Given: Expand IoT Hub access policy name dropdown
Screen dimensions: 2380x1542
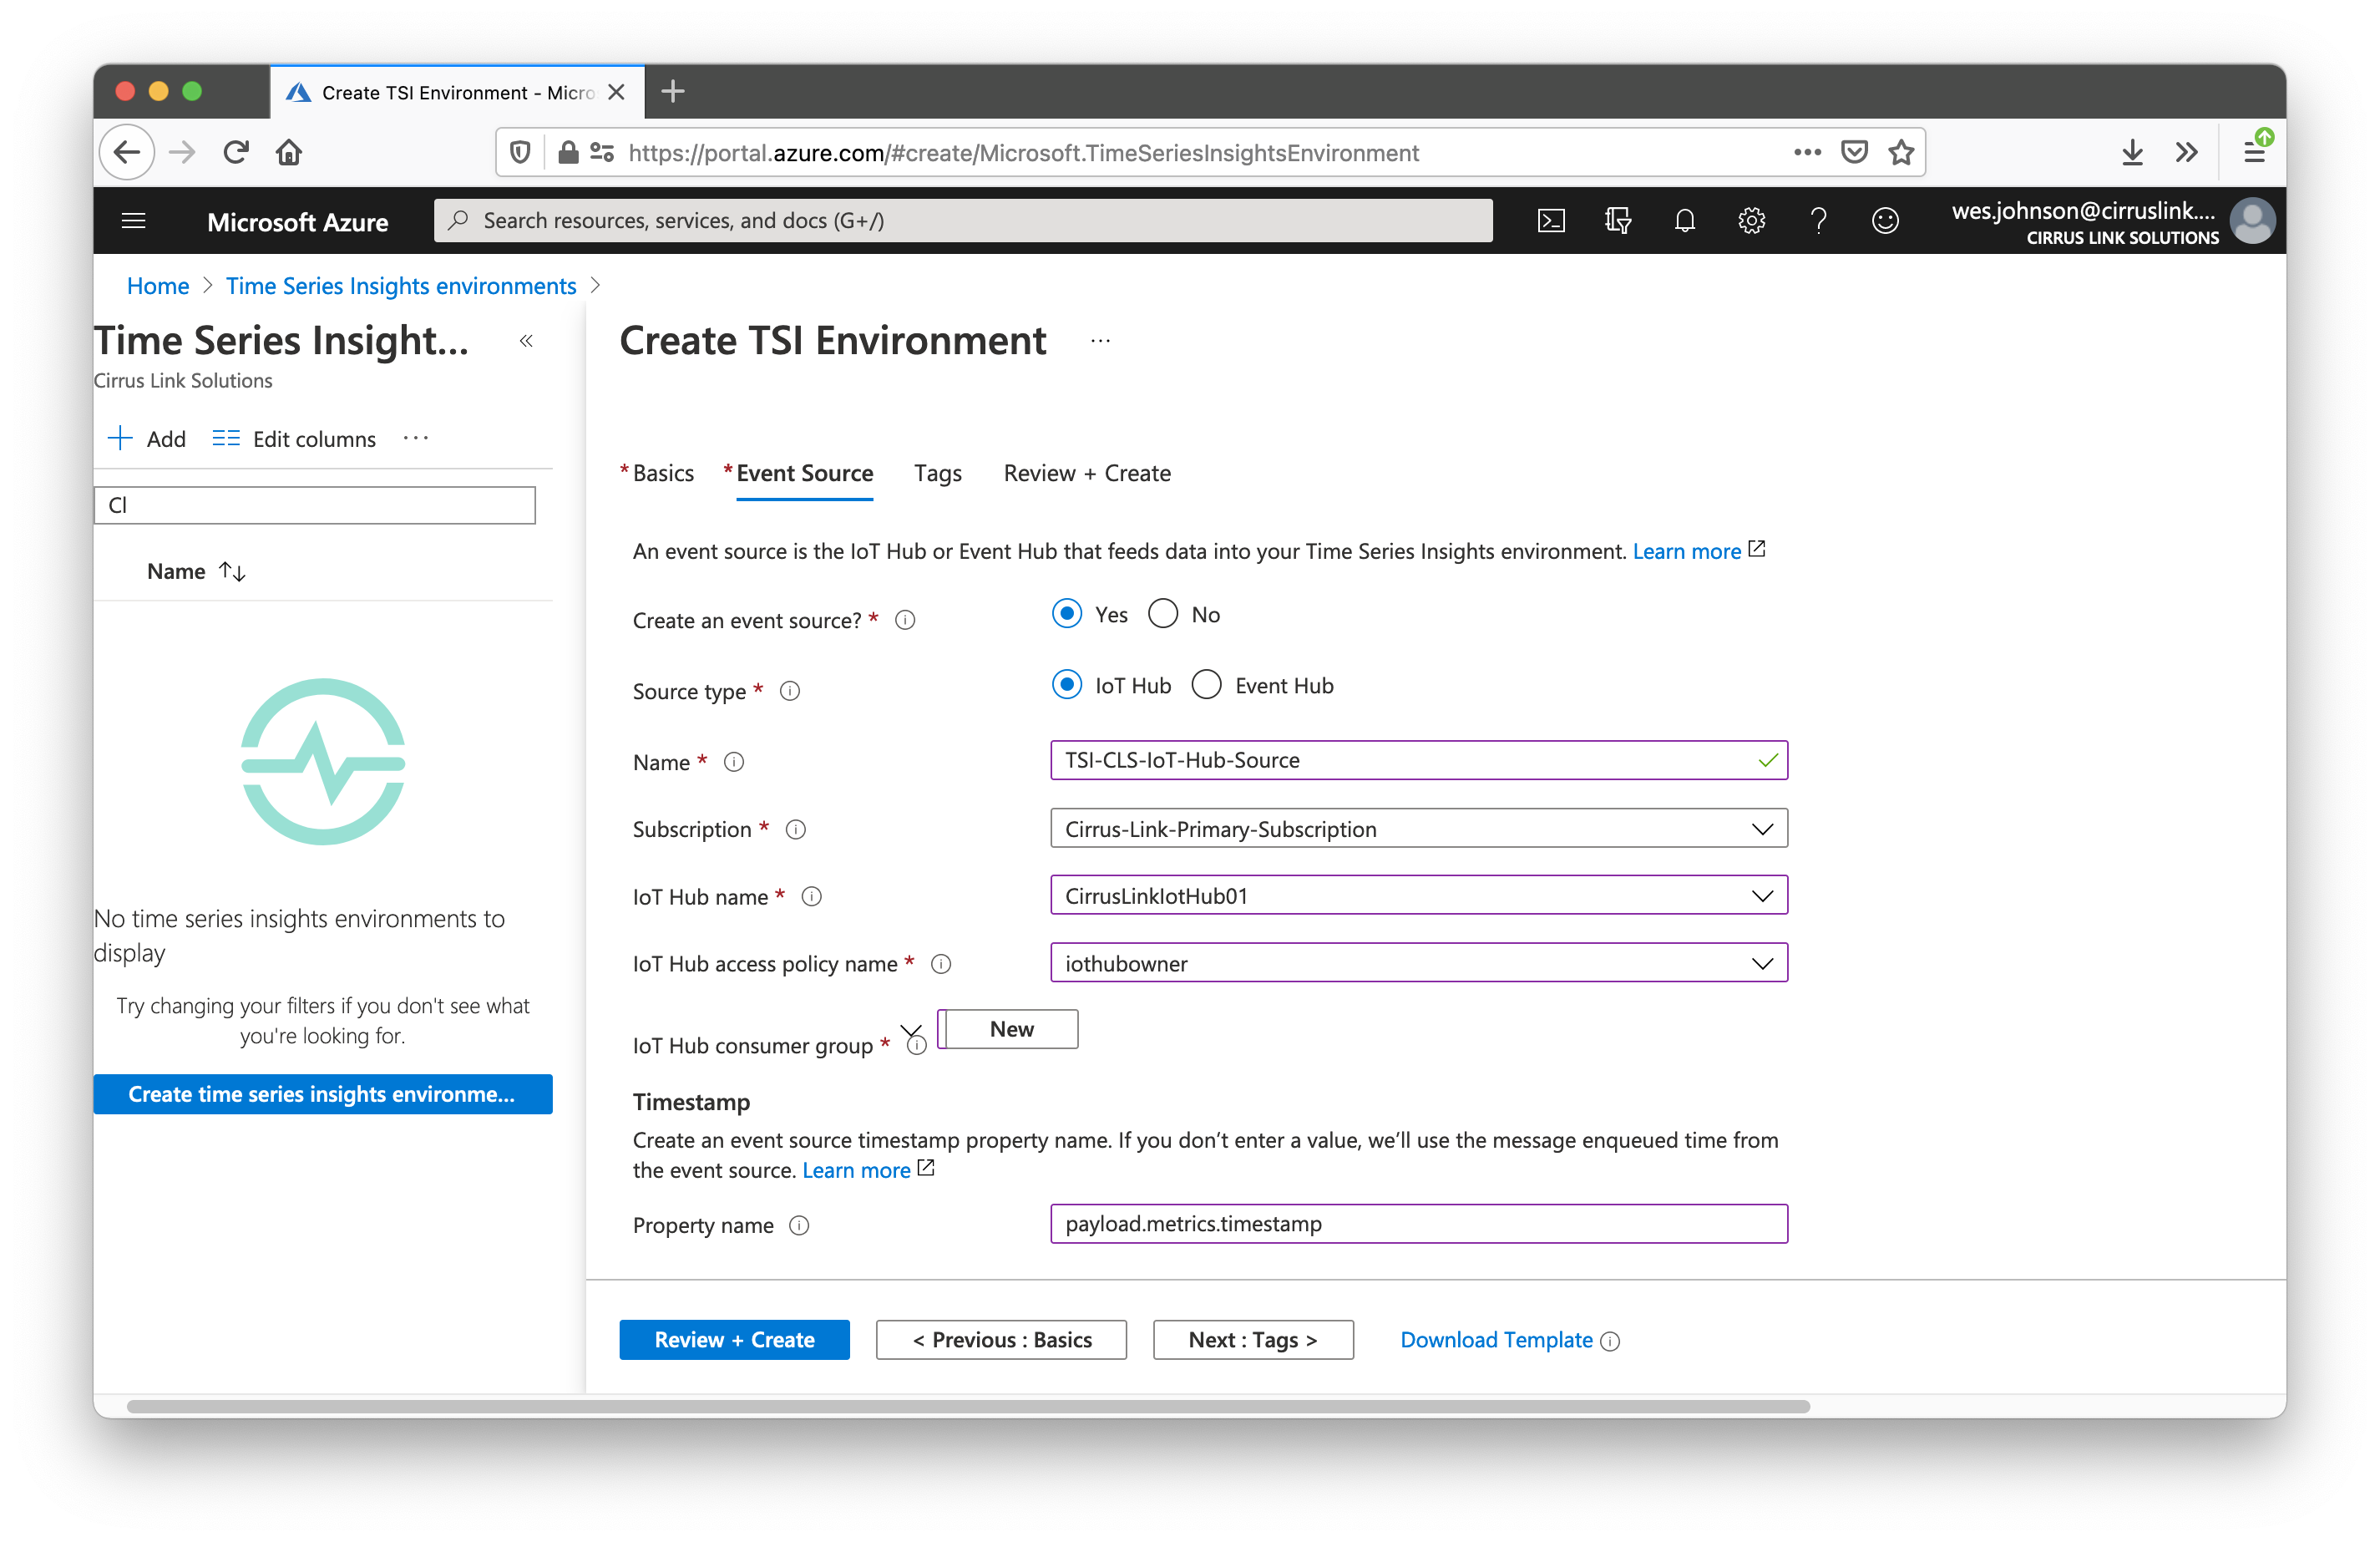Looking at the screenshot, I should tap(1418, 963).
